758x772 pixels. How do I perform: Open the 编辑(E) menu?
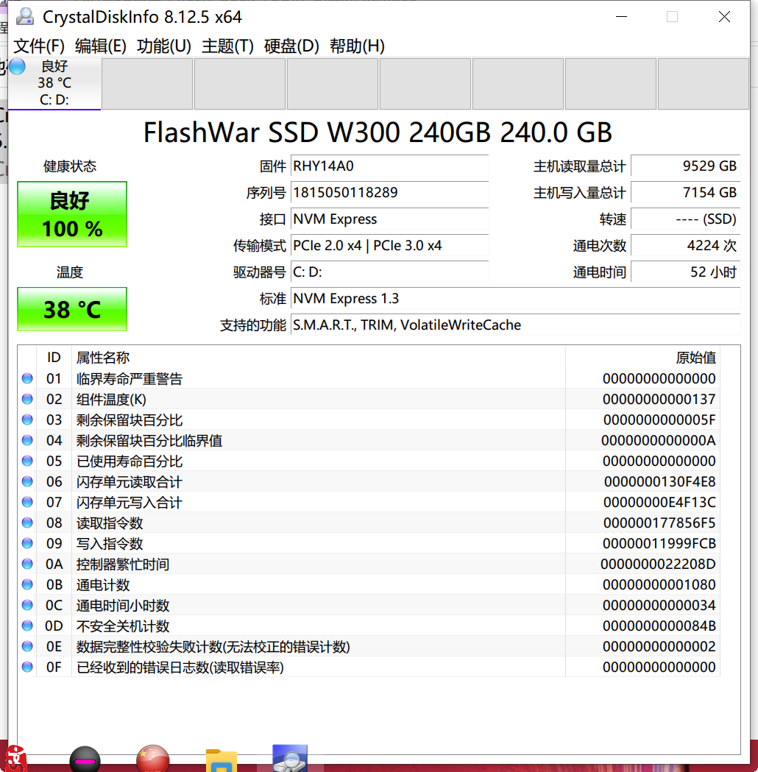100,46
